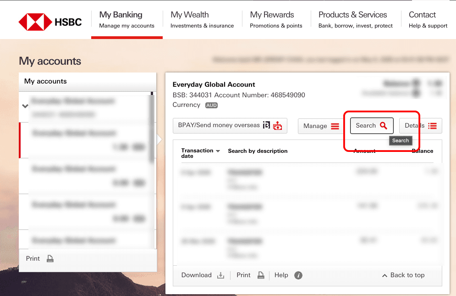
Task: Click the BSB and Account Number text
Action: click(x=239, y=95)
